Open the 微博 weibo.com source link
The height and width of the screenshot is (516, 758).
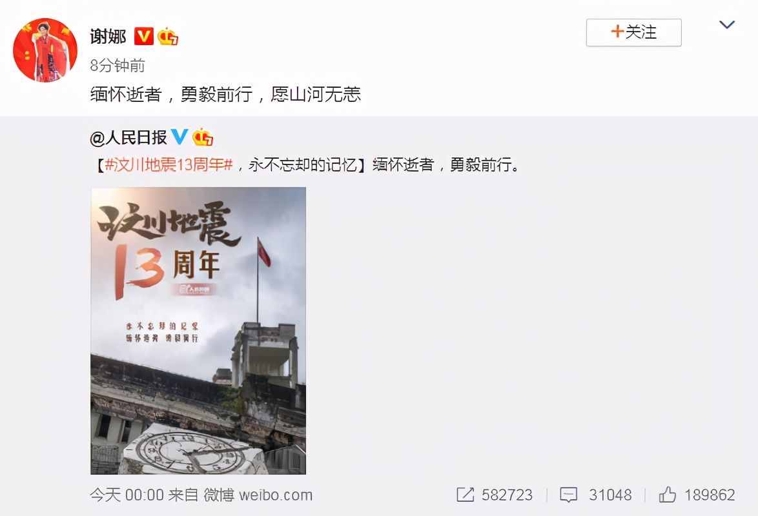click(x=258, y=495)
